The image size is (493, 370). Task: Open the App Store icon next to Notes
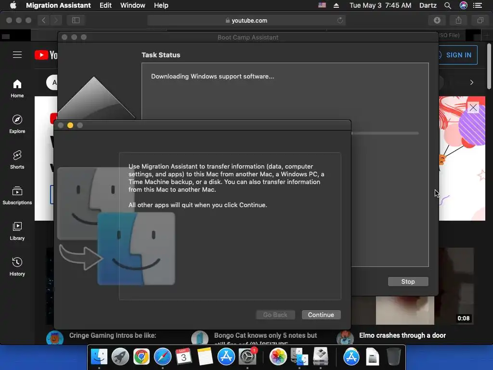tap(226, 357)
